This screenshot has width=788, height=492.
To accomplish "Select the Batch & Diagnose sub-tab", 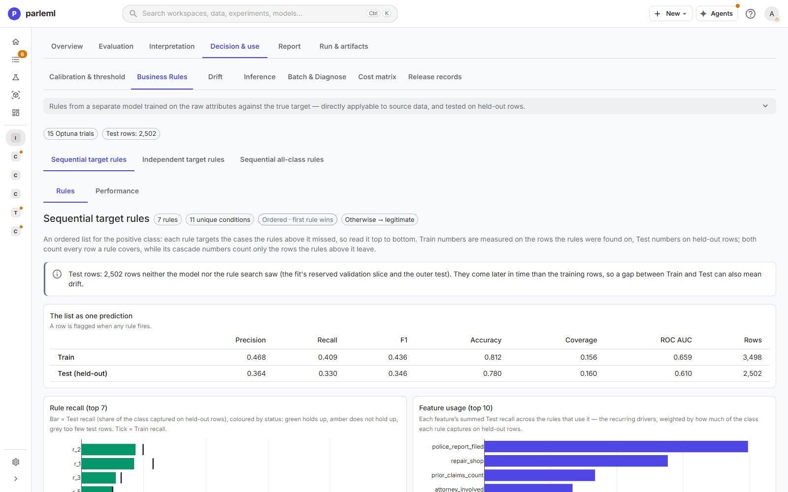I will click(x=317, y=77).
